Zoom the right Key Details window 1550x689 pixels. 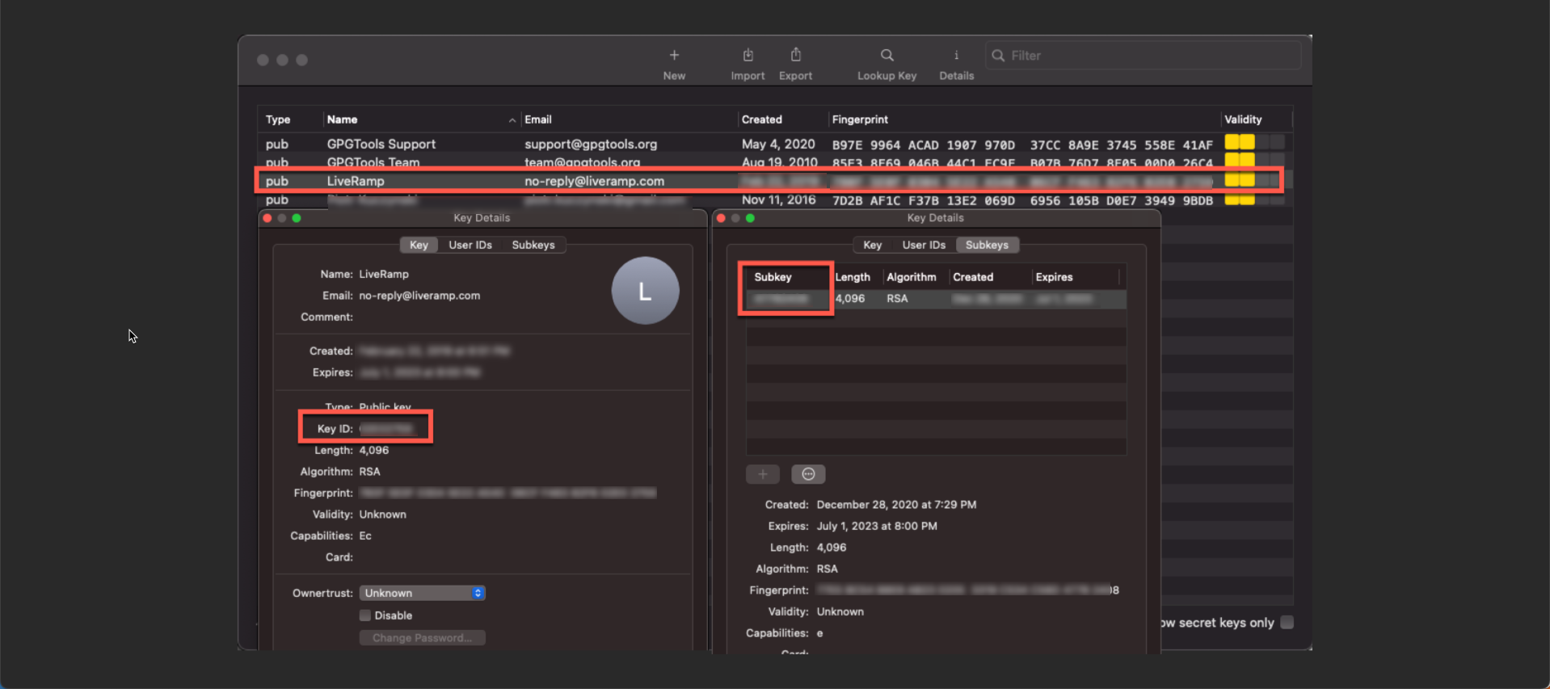point(750,218)
